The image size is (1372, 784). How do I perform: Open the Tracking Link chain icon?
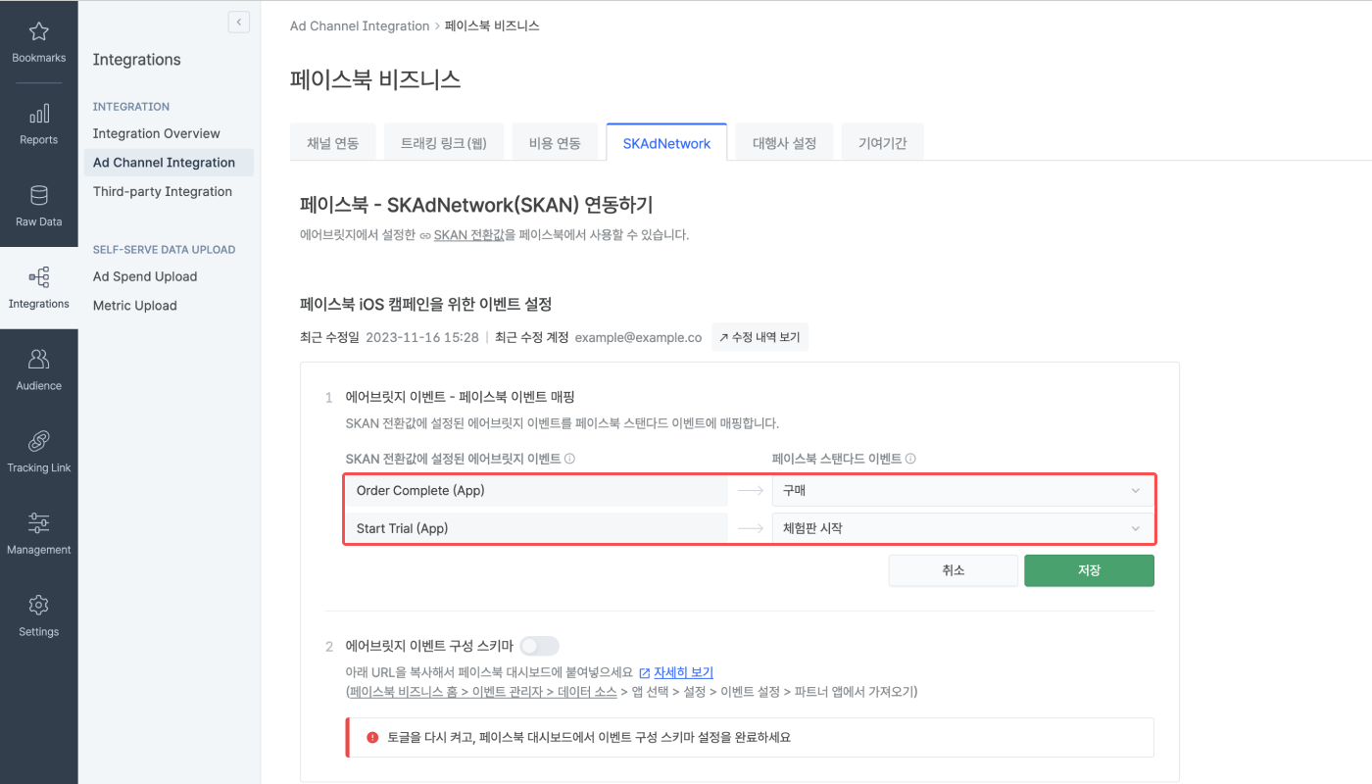[x=38, y=441]
